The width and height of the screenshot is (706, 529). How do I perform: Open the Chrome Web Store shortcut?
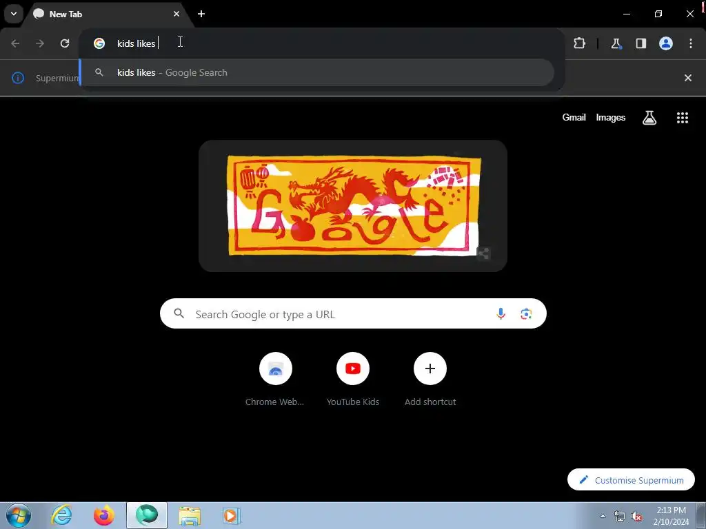click(275, 380)
